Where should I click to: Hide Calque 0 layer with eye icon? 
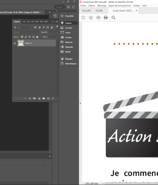(15, 43)
